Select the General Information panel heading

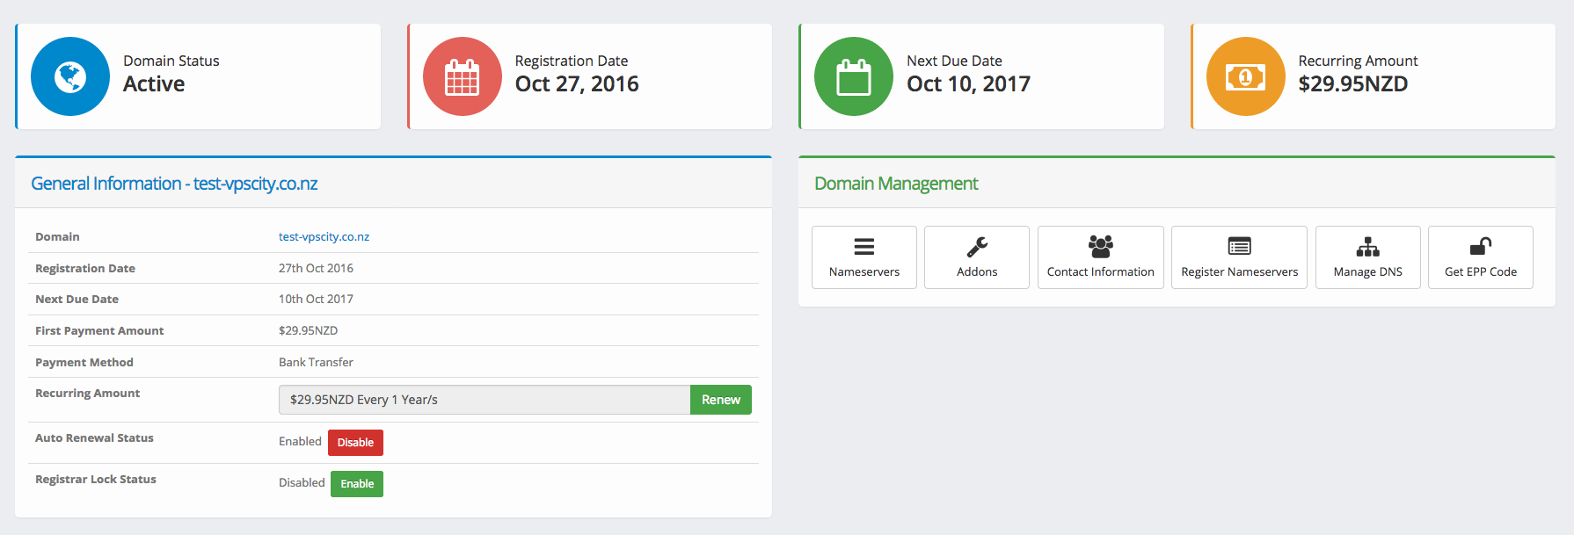coord(174,184)
